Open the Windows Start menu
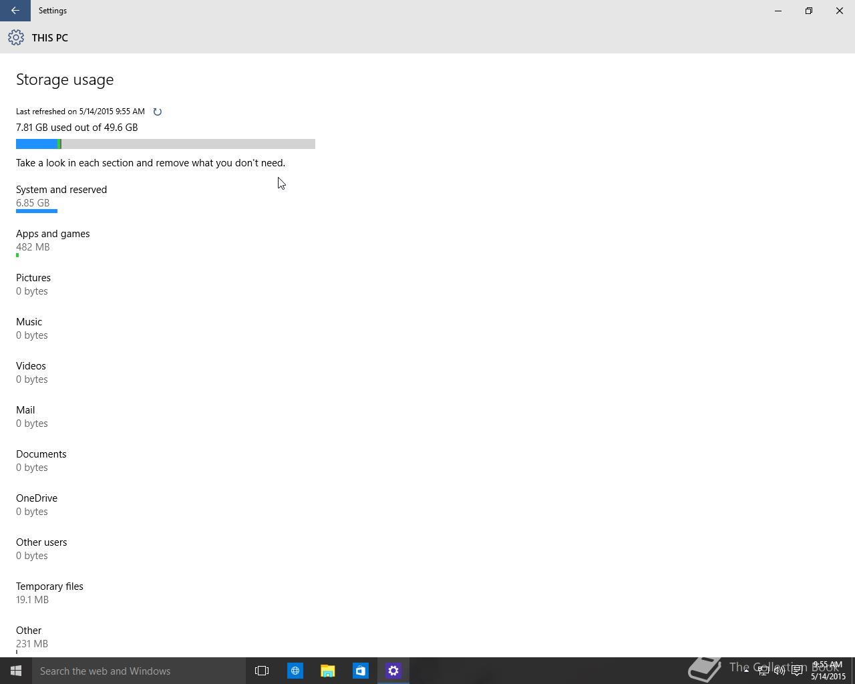 16,671
